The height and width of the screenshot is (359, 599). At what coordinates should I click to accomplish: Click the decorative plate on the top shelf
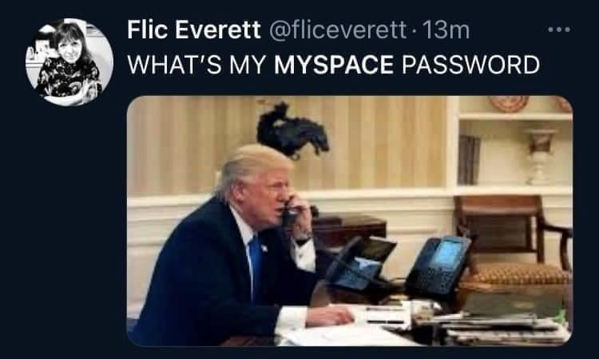pyautogui.click(x=509, y=103)
